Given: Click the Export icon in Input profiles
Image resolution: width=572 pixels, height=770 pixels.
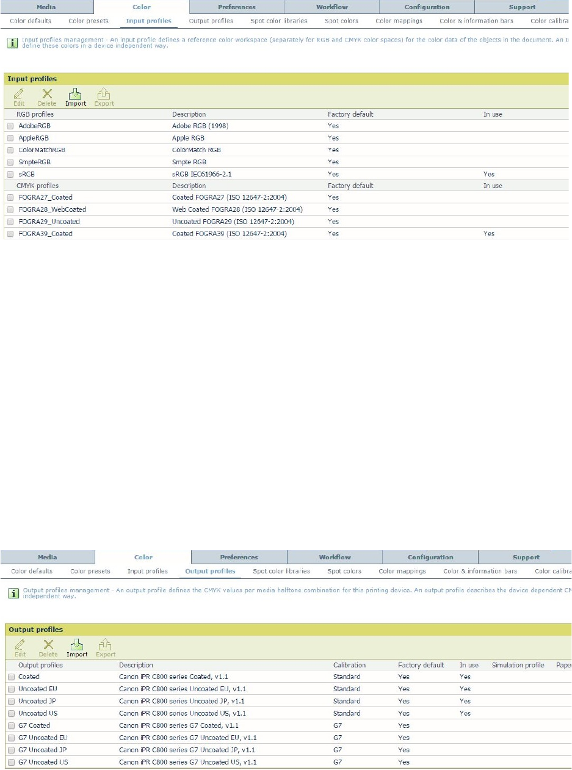Looking at the screenshot, I should 104,93.
